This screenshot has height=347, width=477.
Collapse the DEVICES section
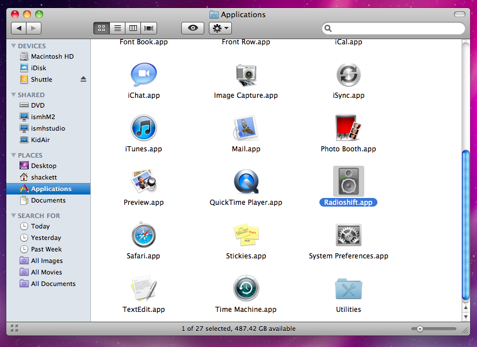[13, 46]
